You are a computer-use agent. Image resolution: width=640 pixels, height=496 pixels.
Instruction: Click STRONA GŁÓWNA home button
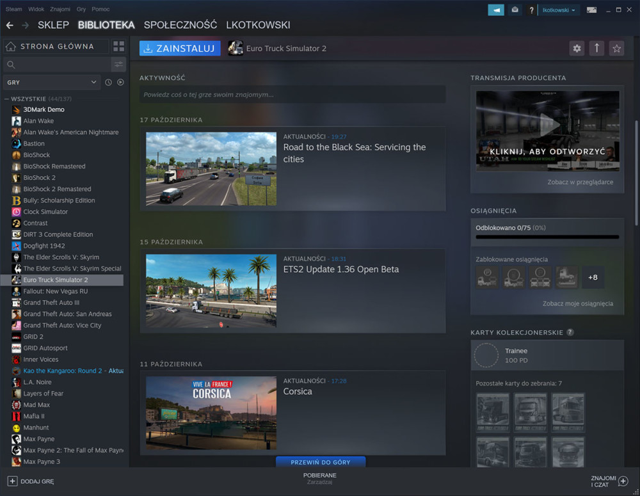(56, 47)
